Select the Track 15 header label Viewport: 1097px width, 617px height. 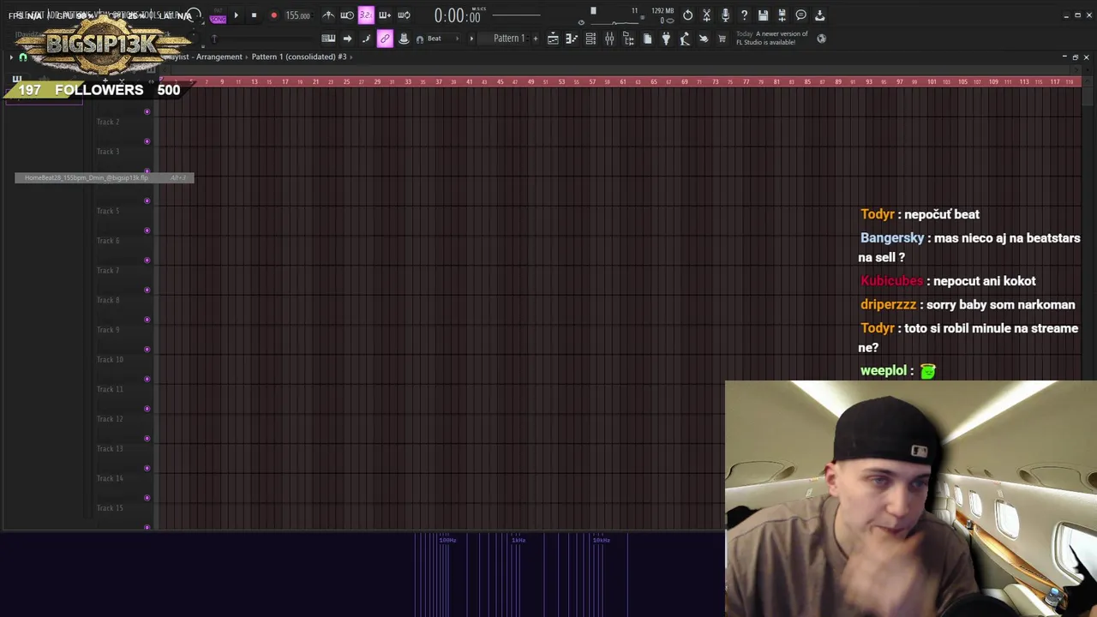[110, 508]
